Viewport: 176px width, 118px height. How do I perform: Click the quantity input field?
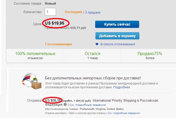point(50,12)
